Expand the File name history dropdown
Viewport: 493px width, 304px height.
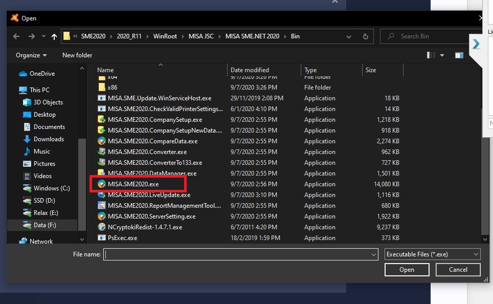[x=374, y=254]
